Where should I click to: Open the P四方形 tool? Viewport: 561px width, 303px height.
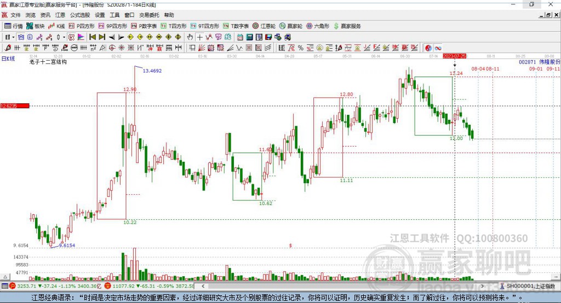click(x=82, y=26)
